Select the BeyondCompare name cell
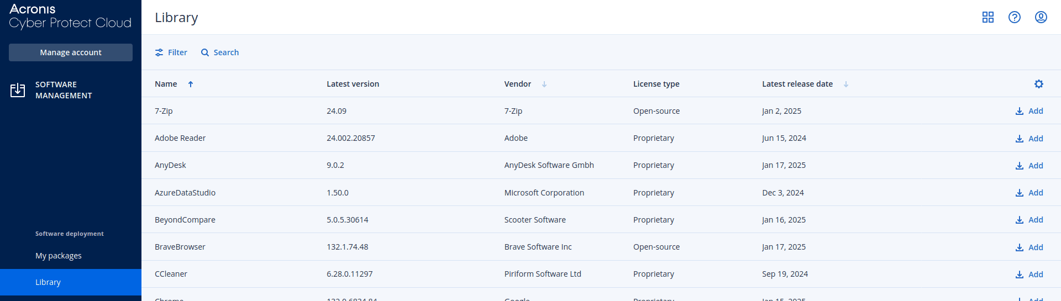 click(185, 220)
